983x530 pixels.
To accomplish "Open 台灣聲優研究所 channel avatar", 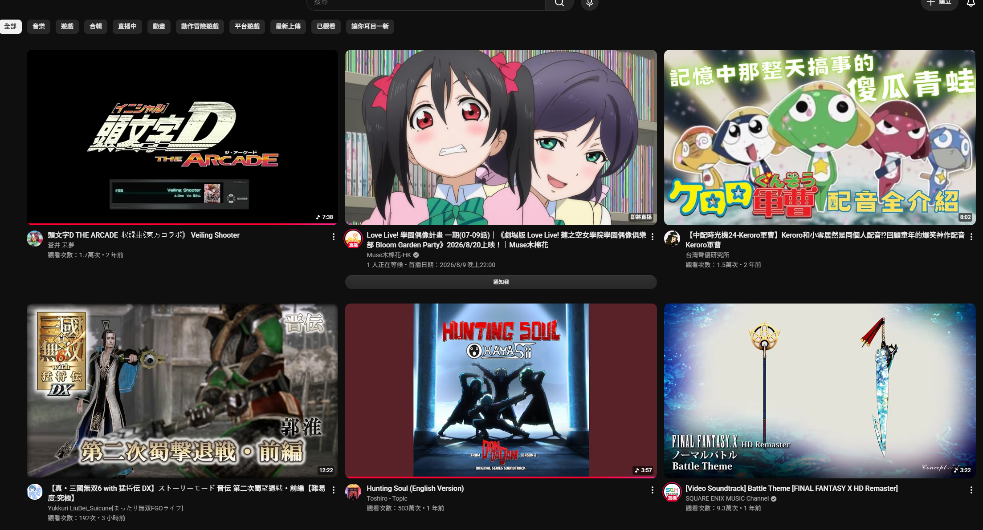I will [x=672, y=239].
